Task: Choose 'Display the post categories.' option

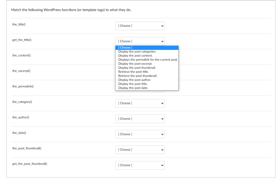Action: pyautogui.click(x=147, y=52)
